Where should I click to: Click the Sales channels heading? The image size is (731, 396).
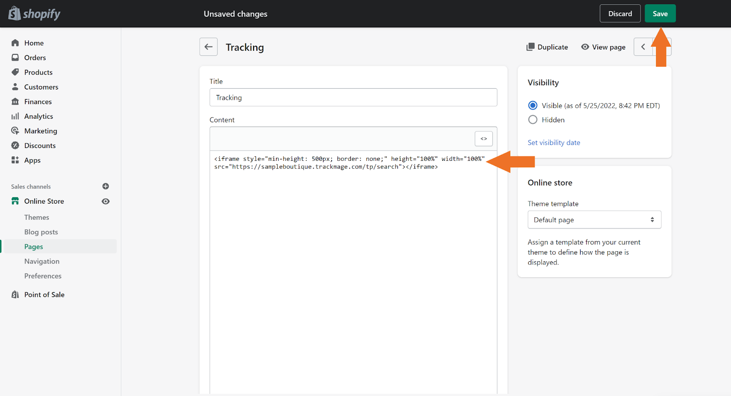[x=31, y=186]
